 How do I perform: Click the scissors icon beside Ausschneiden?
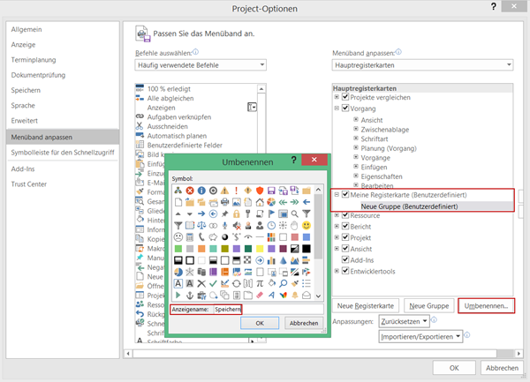point(140,125)
